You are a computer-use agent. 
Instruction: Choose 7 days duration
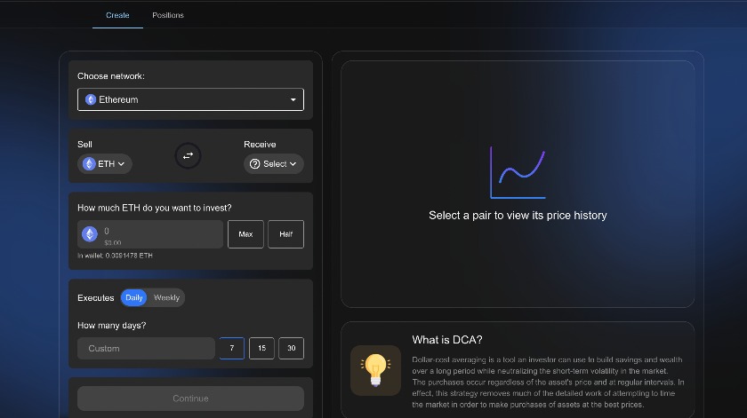tap(232, 348)
